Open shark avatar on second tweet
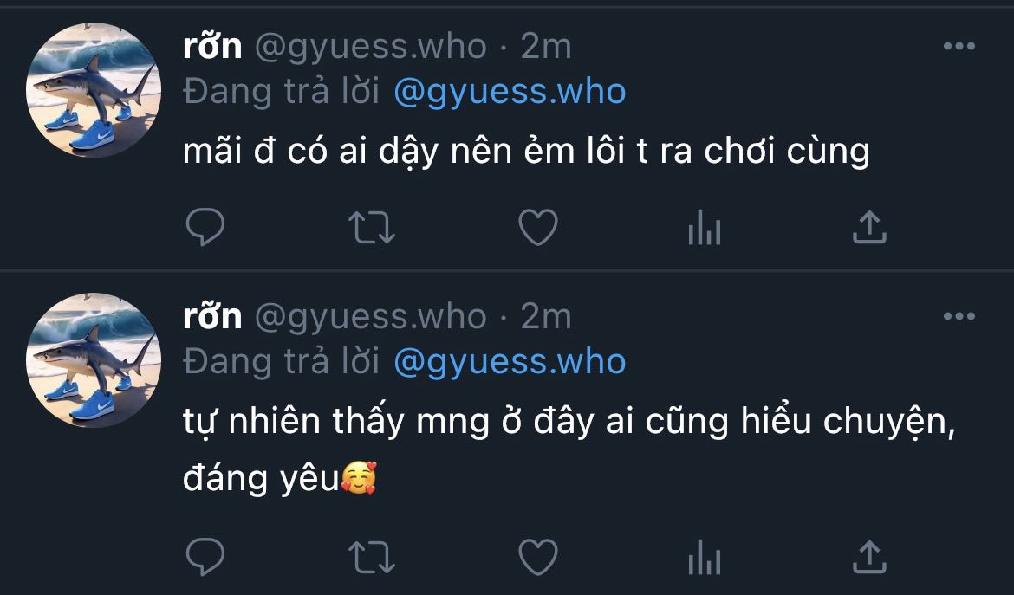The image size is (1014, 595). coord(94,360)
